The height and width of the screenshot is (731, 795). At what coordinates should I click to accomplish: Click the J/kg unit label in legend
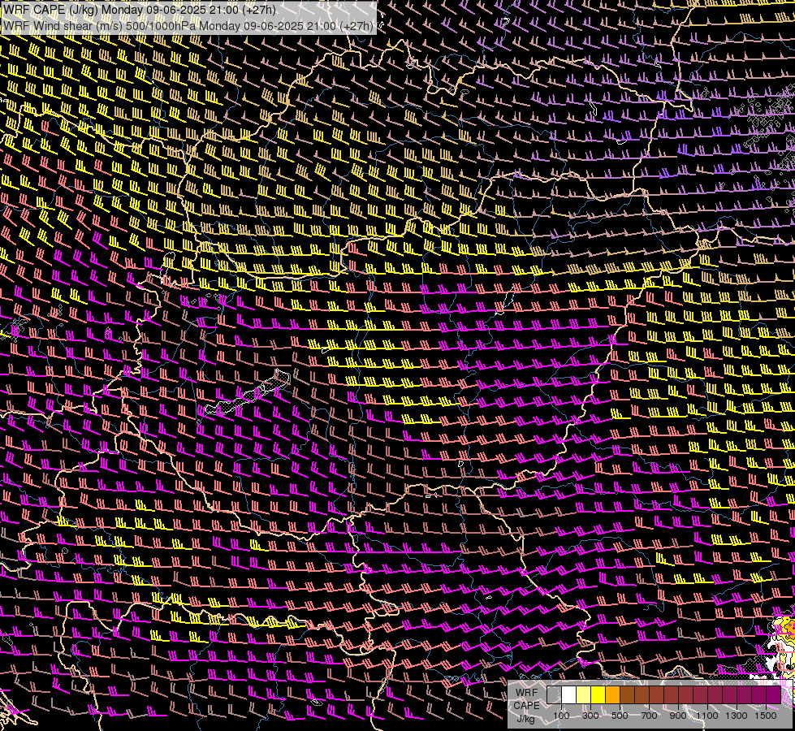tap(526, 719)
